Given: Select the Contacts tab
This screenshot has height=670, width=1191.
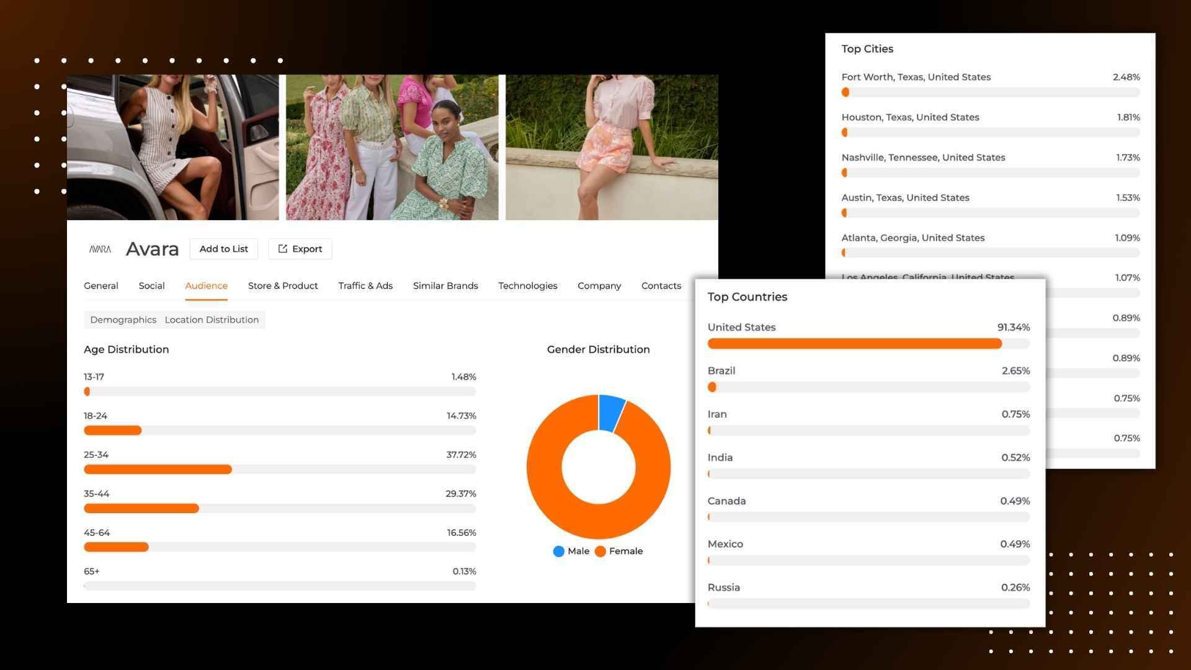Looking at the screenshot, I should pos(661,285).
